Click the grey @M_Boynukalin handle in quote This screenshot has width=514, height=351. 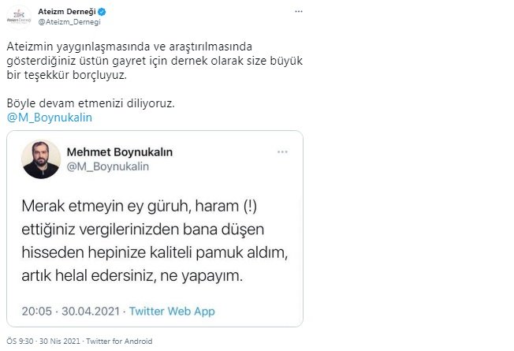point(108,166)
